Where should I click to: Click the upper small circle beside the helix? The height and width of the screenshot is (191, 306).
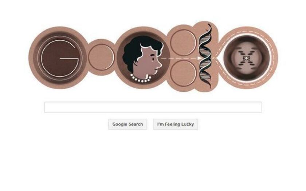click(183, 43)
